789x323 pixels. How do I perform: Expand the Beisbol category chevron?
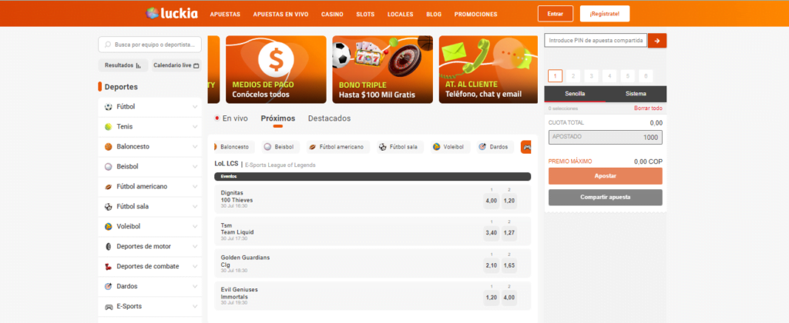[x=195, y=167]
